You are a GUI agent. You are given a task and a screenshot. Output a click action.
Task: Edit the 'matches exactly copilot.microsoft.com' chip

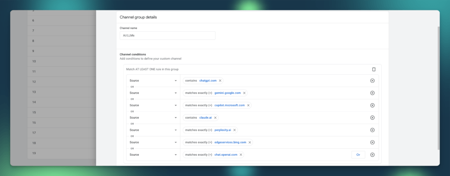217,105
